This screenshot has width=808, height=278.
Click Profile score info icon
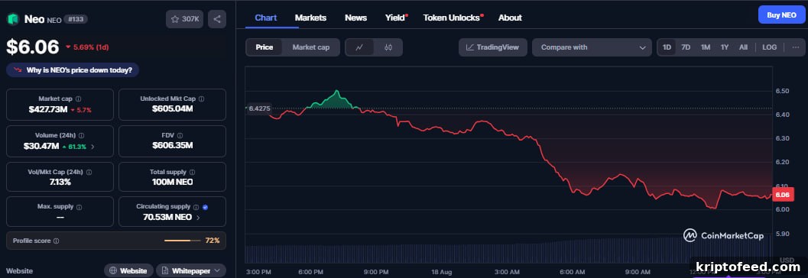[56, 241]
